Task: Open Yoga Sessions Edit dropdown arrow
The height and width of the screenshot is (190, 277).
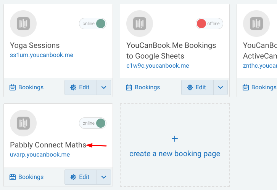Action: pos(104,87)
